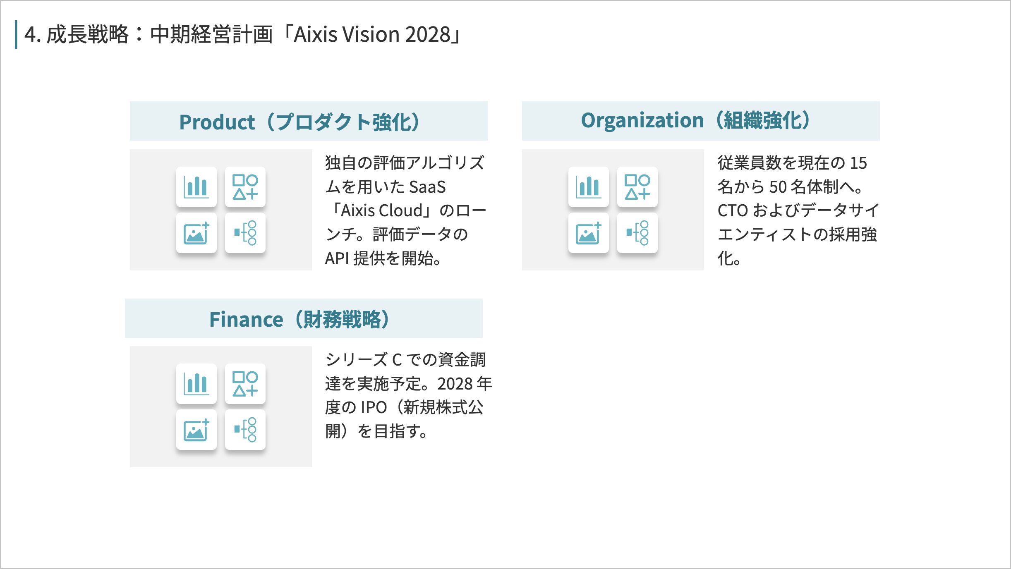The width and height of the screenshot is (1011, 569).
Task: Insert SmartArt diagram in Organization placeholder
Action: [x=637, y=233]
